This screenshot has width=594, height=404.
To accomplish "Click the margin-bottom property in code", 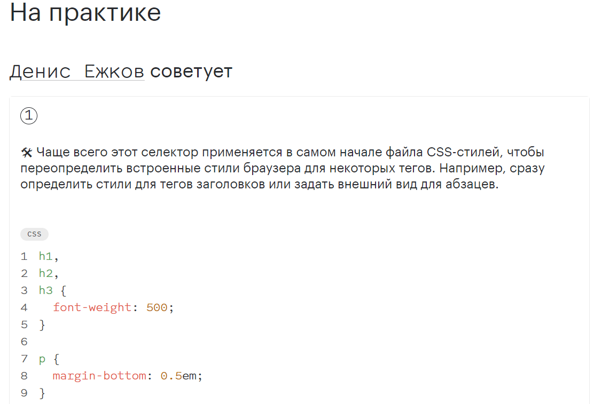I will click(99, 376).
